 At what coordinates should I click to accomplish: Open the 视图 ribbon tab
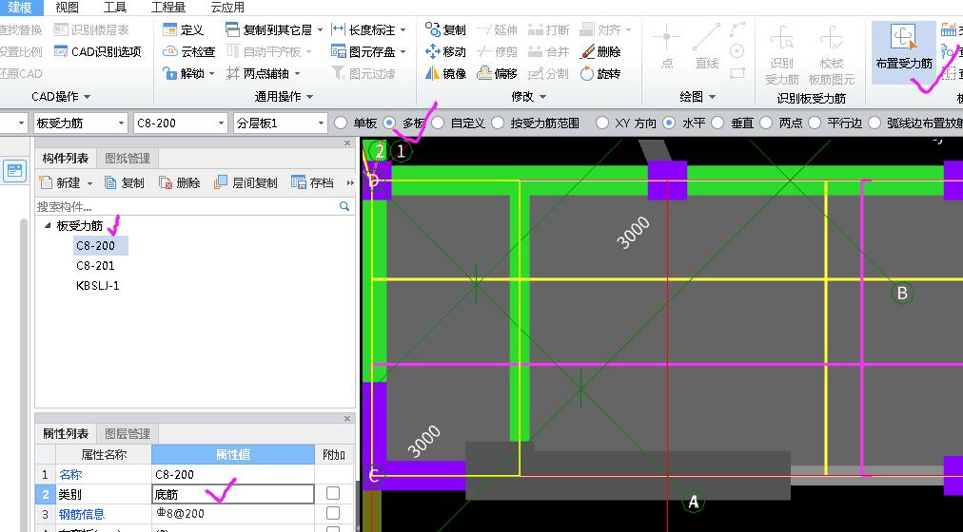coord(67,8)
